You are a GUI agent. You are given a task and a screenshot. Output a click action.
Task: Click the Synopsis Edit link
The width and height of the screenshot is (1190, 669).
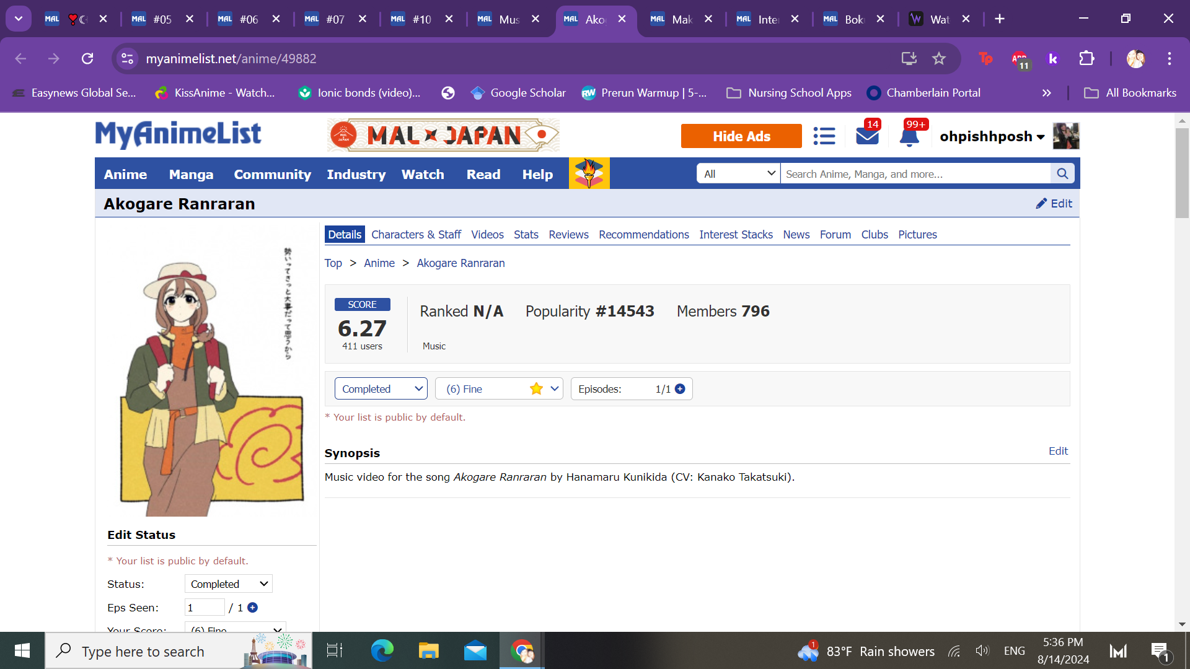click(1057, 451)
